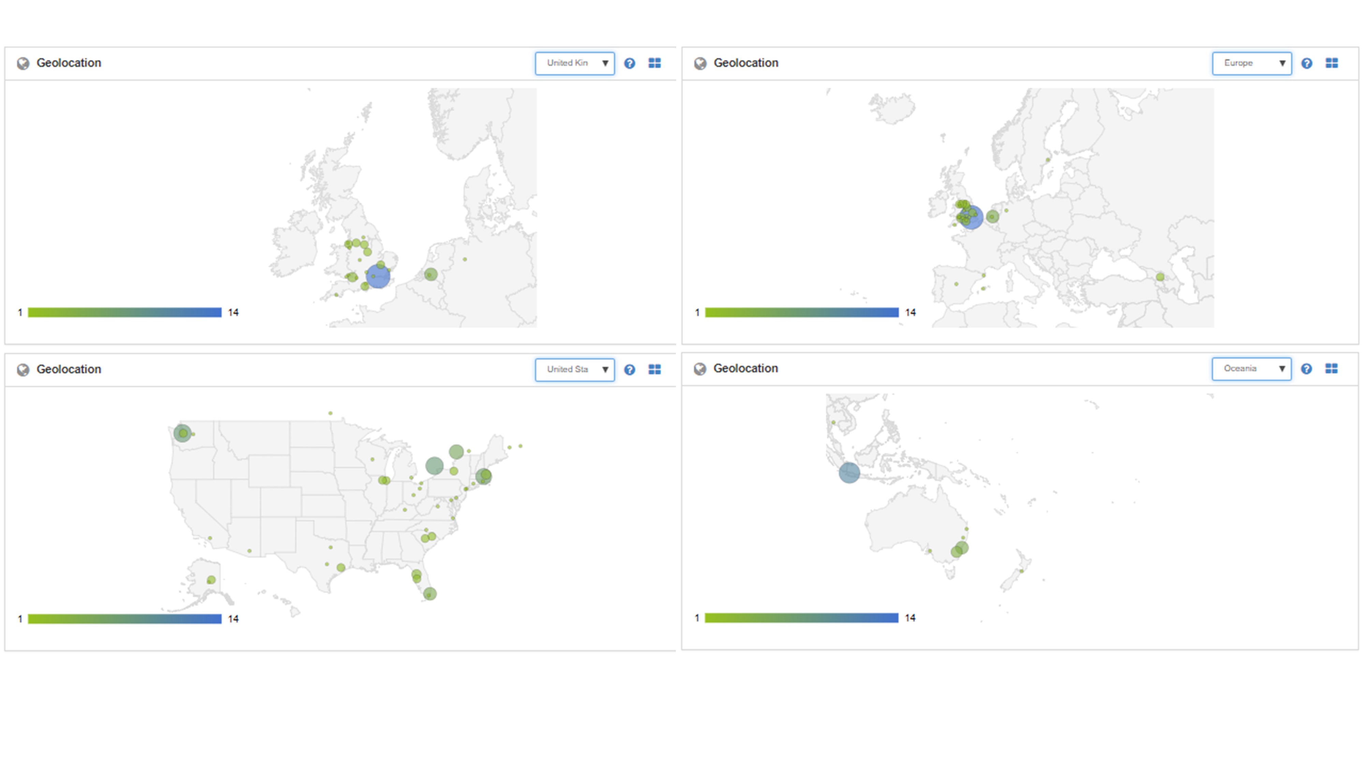The height and width of the screenshot is (767, 1364).
Task: Click globe icon beside Oceania Geolocation title
Action: [x=700, y=369]
